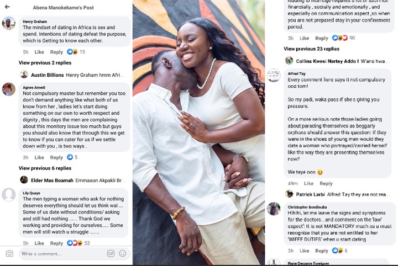Open Henry Graham's profile picture
Screen dimensions: 398x266
9,24
